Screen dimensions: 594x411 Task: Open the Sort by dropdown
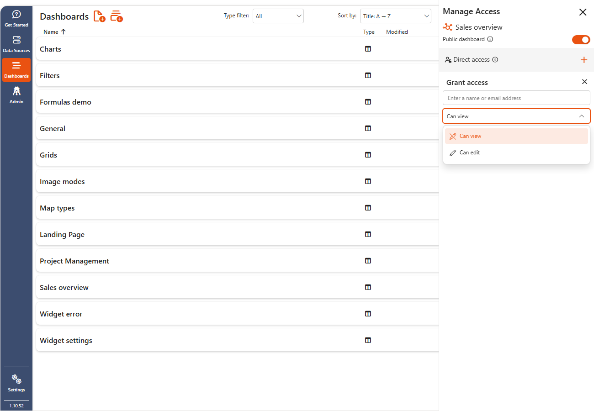[396, 16]
